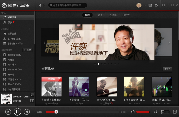Adjust the red volume slider
This screenshot has height=117, width=179.
[x=143, y=112]
